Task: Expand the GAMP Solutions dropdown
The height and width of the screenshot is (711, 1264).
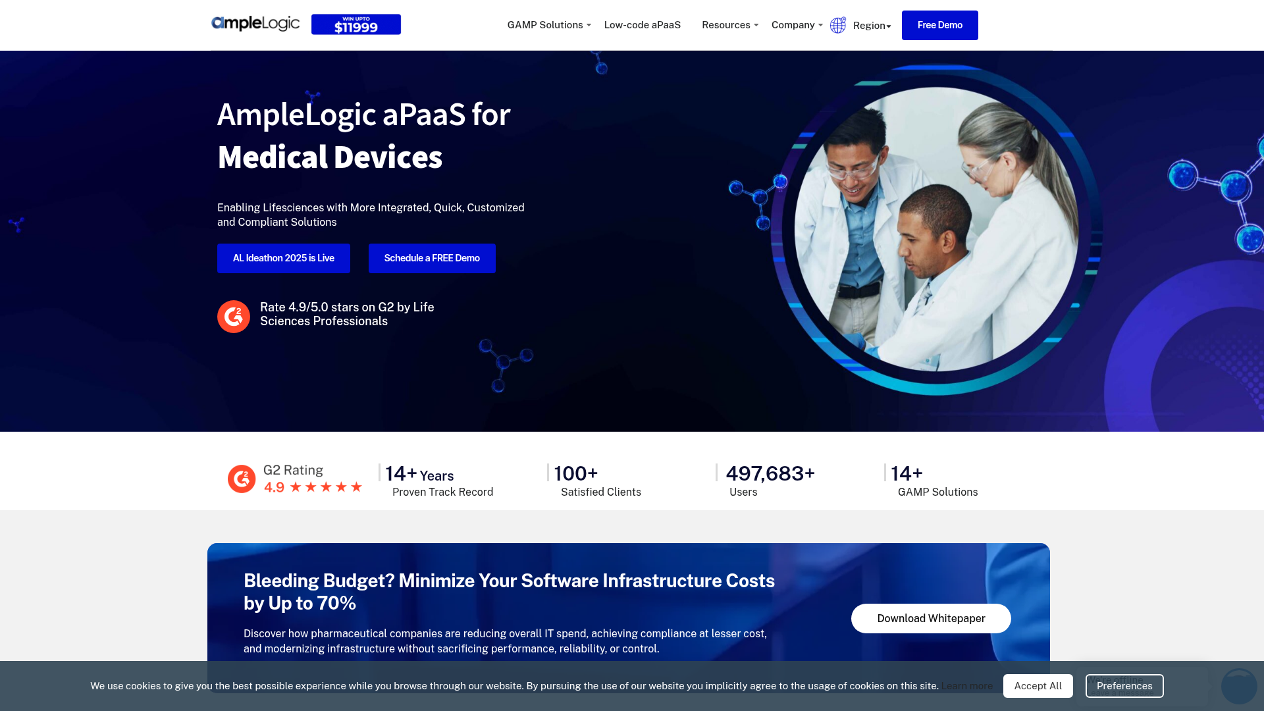Action: click(x=546, y=25)
